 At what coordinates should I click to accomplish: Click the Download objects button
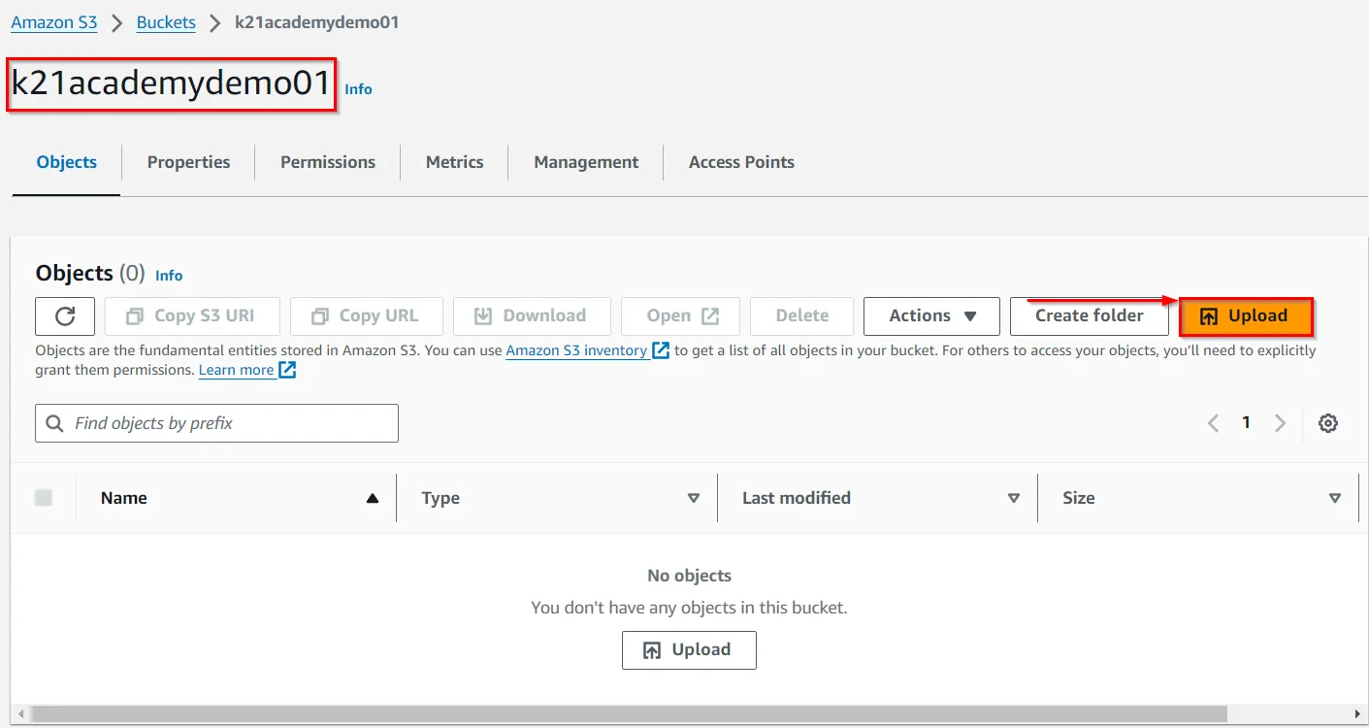(x=531, y=316)
